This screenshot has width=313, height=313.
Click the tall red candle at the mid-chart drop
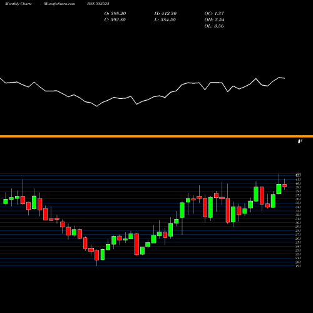coord(136,244)
